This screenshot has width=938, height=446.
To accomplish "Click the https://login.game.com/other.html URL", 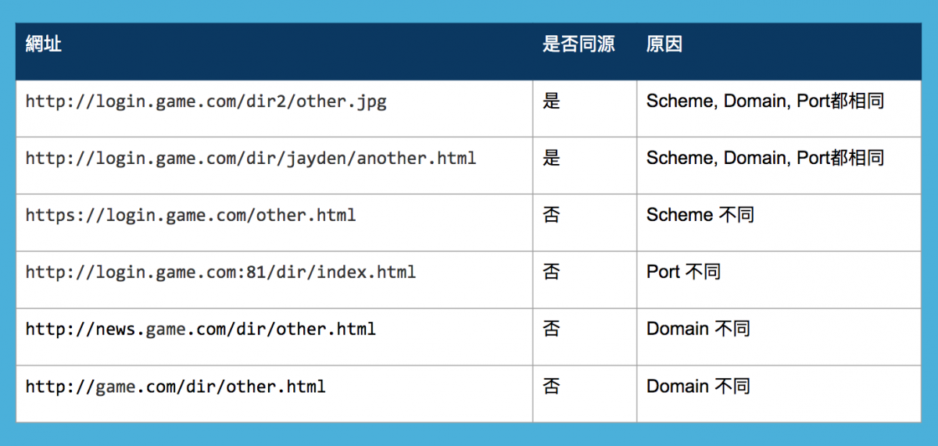I will coord(191,216).
